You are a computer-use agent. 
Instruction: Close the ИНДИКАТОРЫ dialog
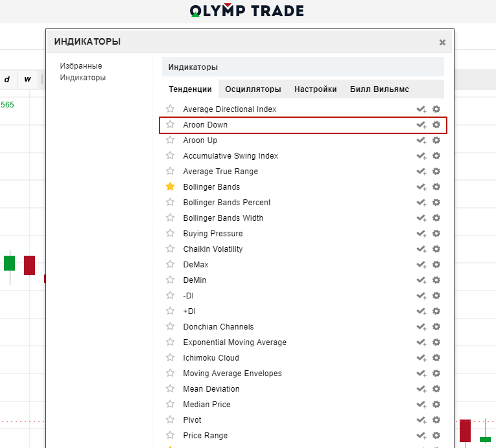click(x=442, y=43)
